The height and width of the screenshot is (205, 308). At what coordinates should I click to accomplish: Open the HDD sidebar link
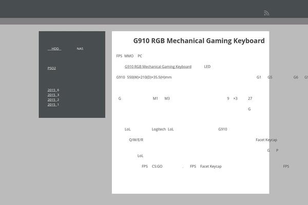click(54, 49)
